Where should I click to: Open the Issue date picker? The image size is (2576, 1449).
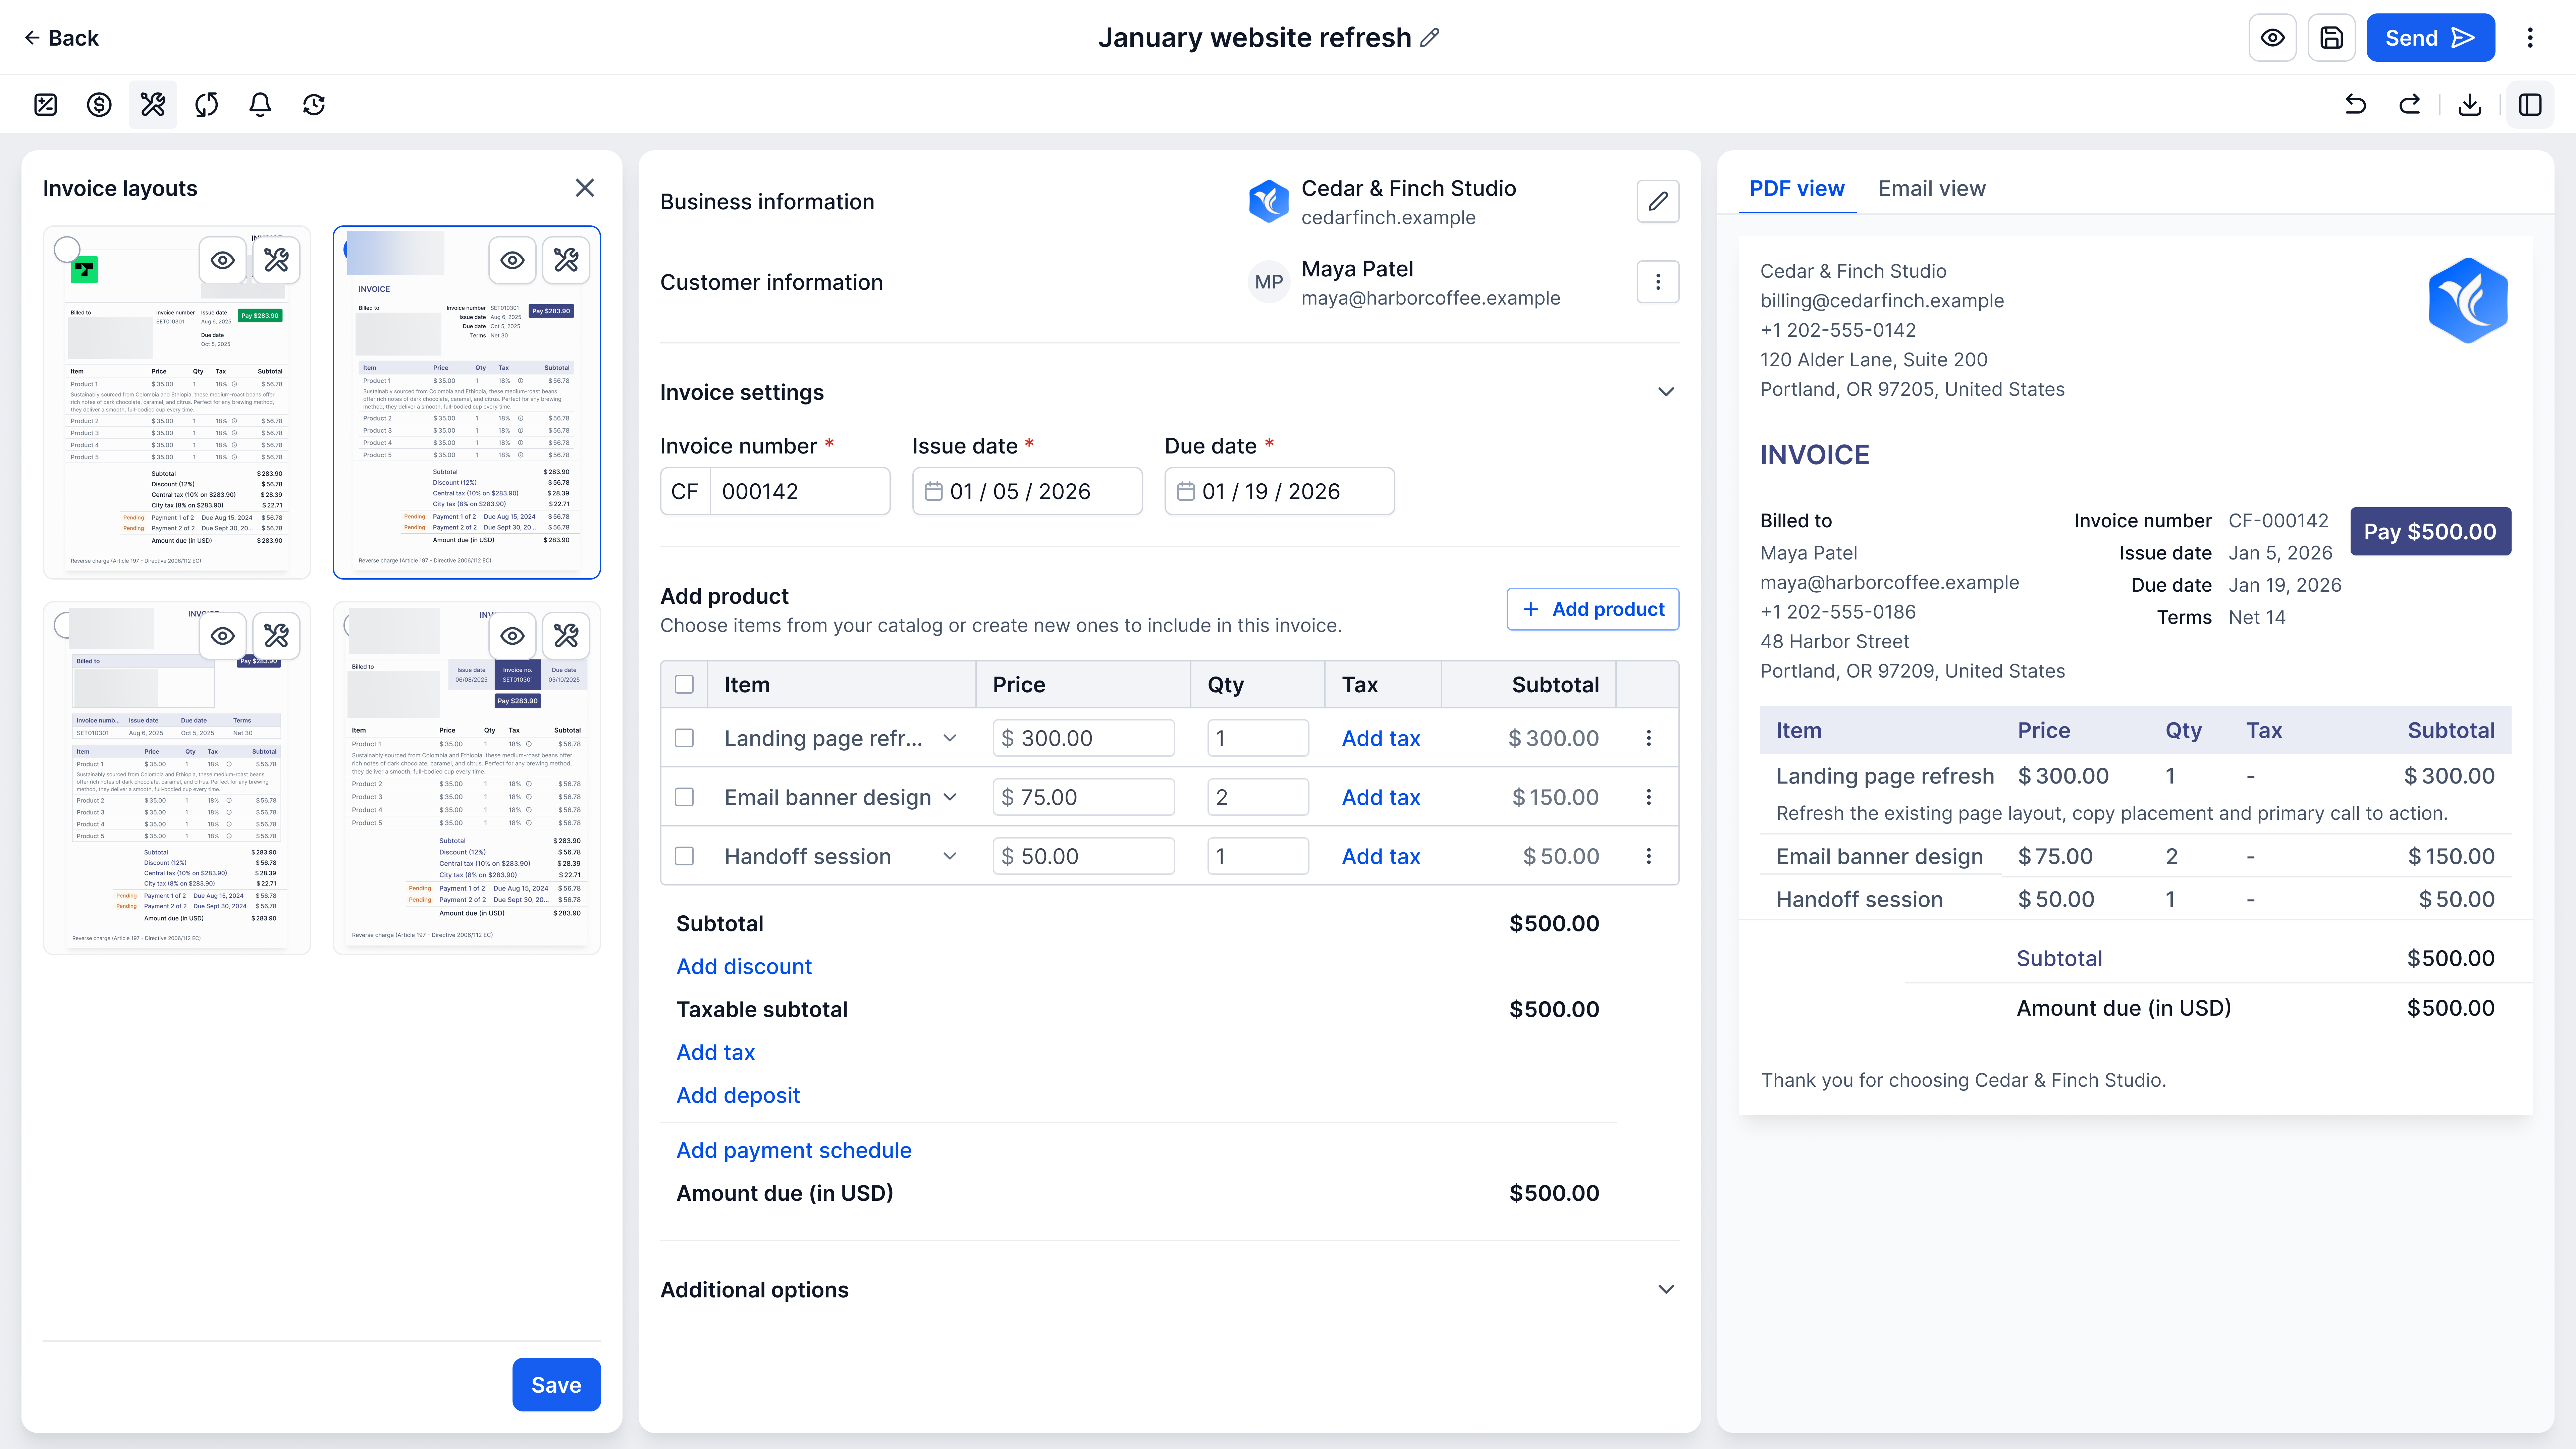(1027, 491)
